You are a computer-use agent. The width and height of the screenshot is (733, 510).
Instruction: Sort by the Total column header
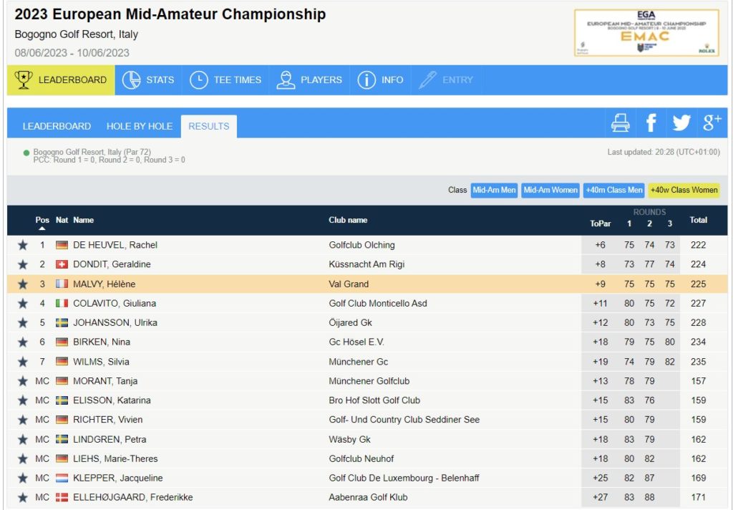coord(698,221)
